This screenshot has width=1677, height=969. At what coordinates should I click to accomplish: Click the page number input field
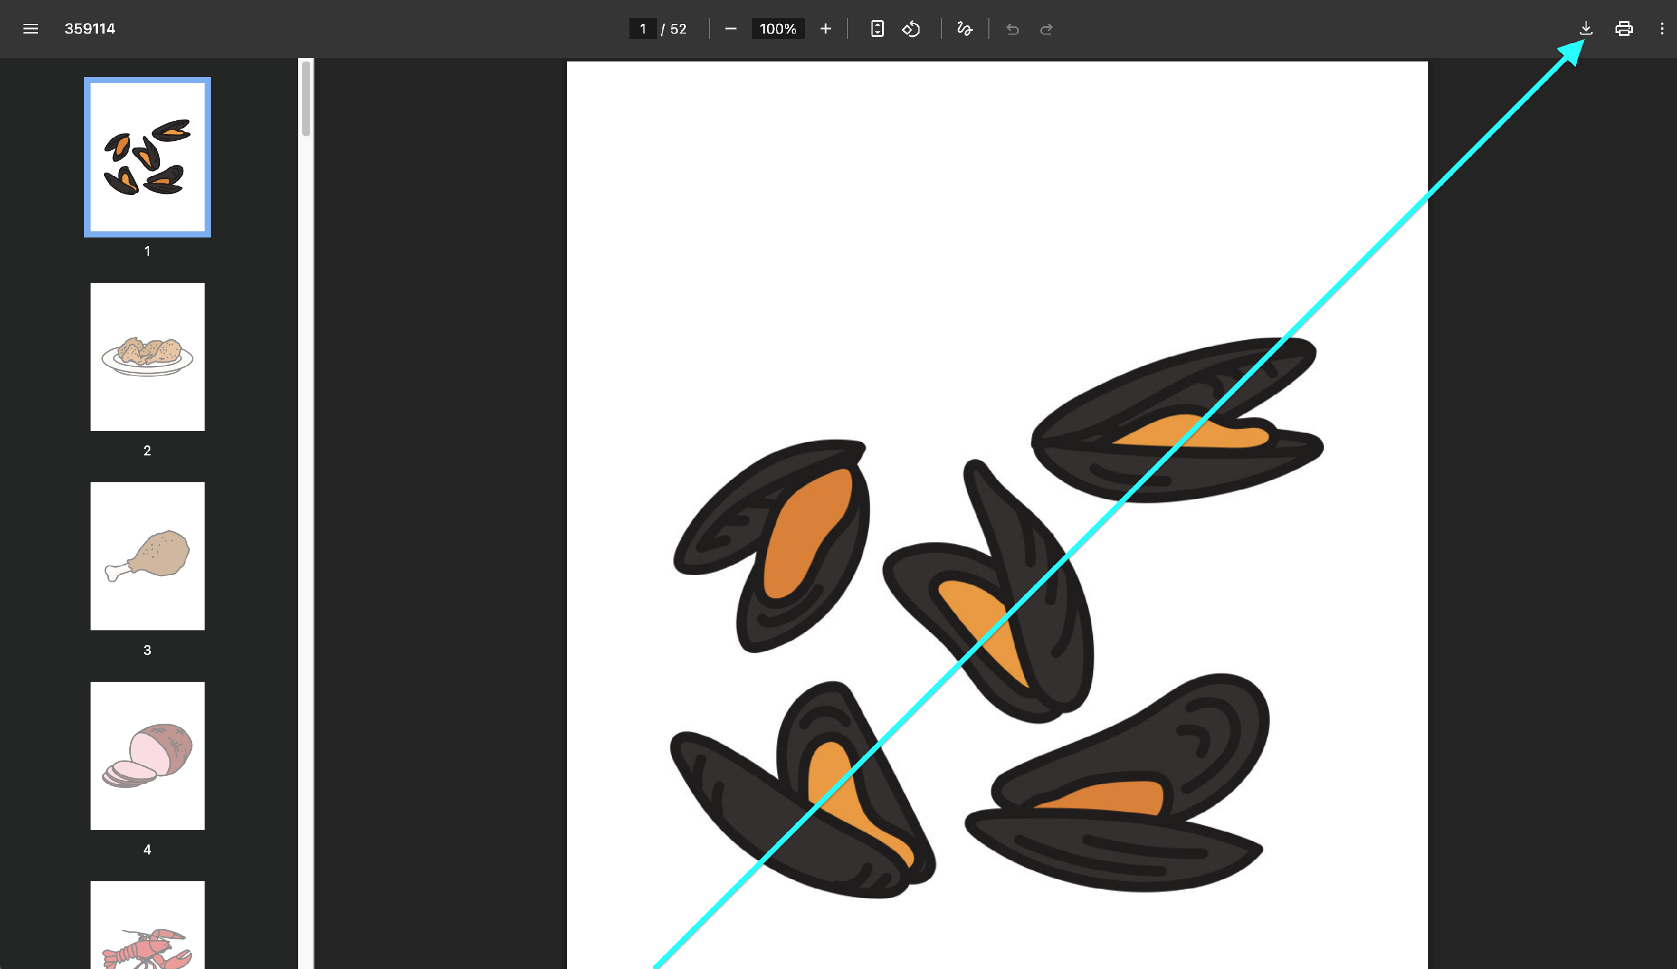click(642, 28)
